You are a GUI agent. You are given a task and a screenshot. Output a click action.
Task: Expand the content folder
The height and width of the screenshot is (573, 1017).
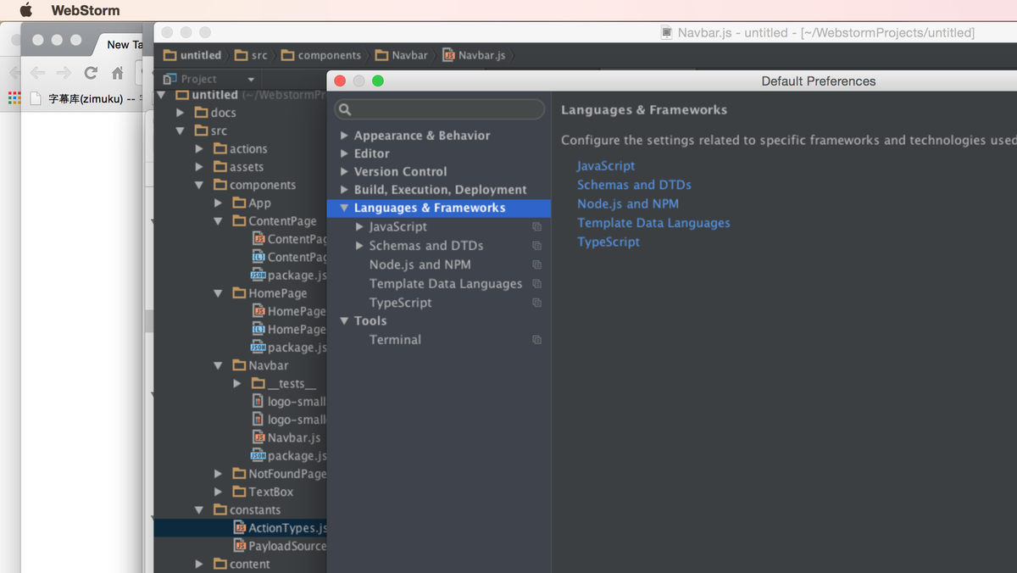[200, 565]
